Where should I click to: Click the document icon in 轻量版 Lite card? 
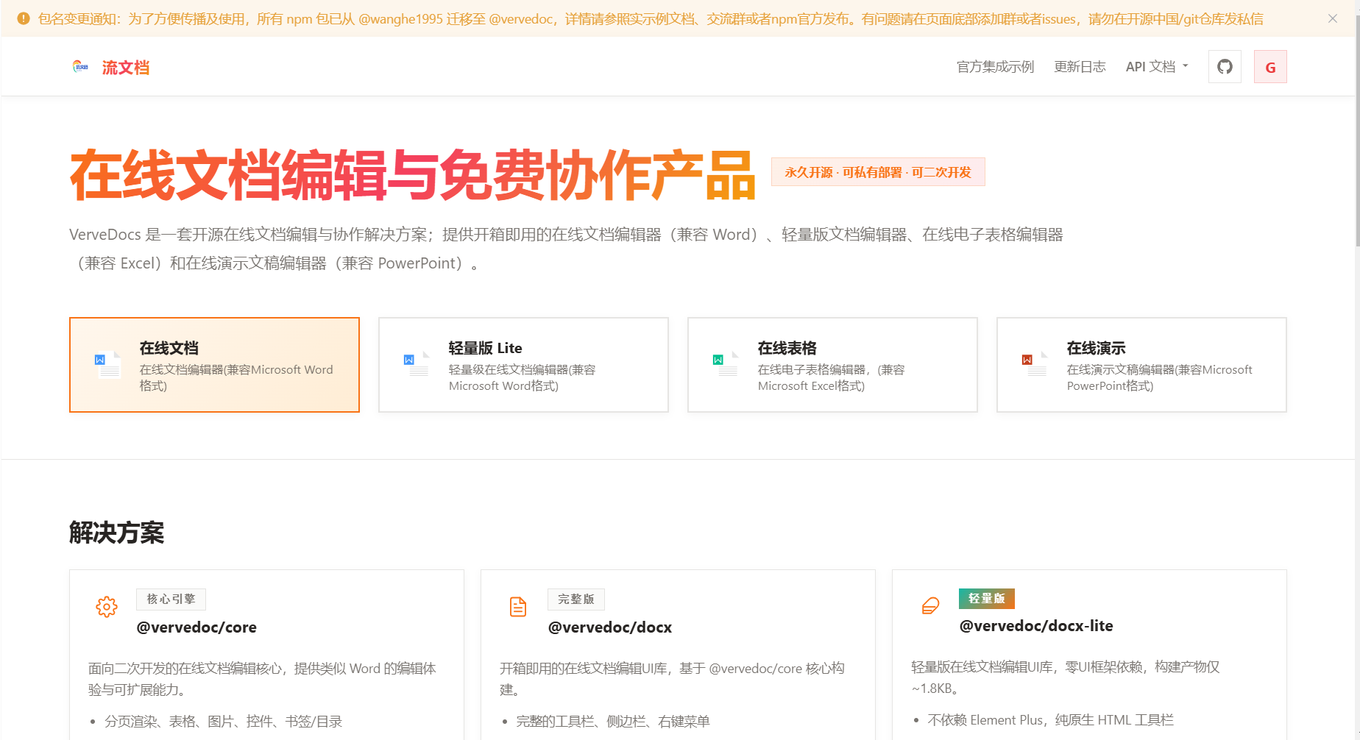417,365
